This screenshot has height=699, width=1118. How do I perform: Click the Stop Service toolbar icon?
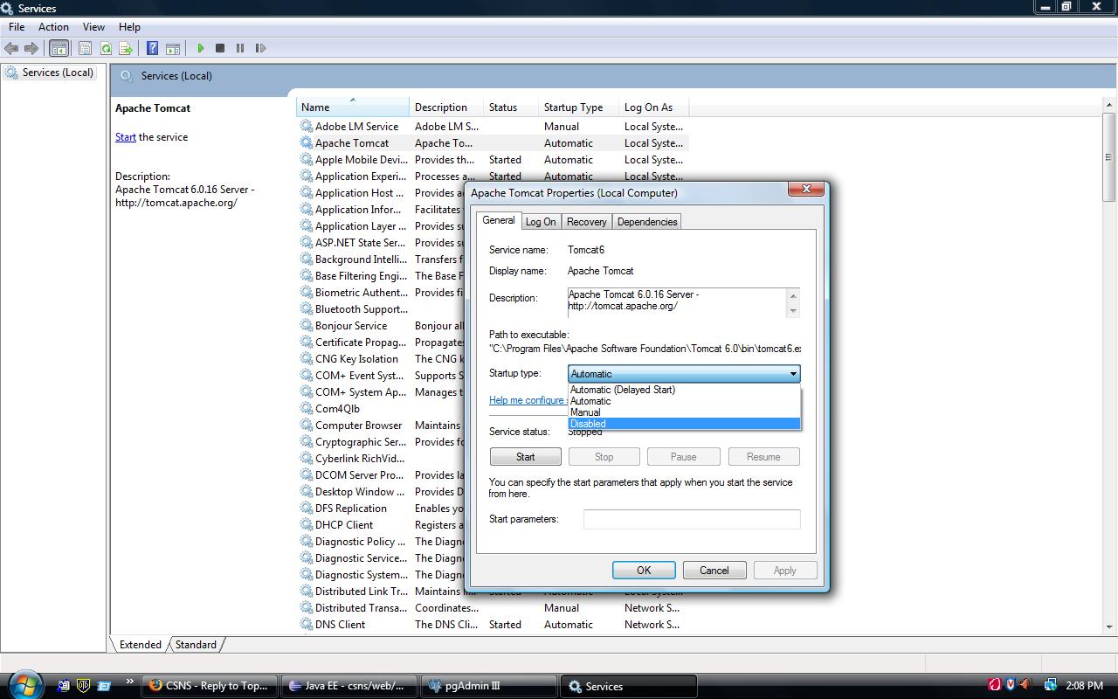coord(220,48)
